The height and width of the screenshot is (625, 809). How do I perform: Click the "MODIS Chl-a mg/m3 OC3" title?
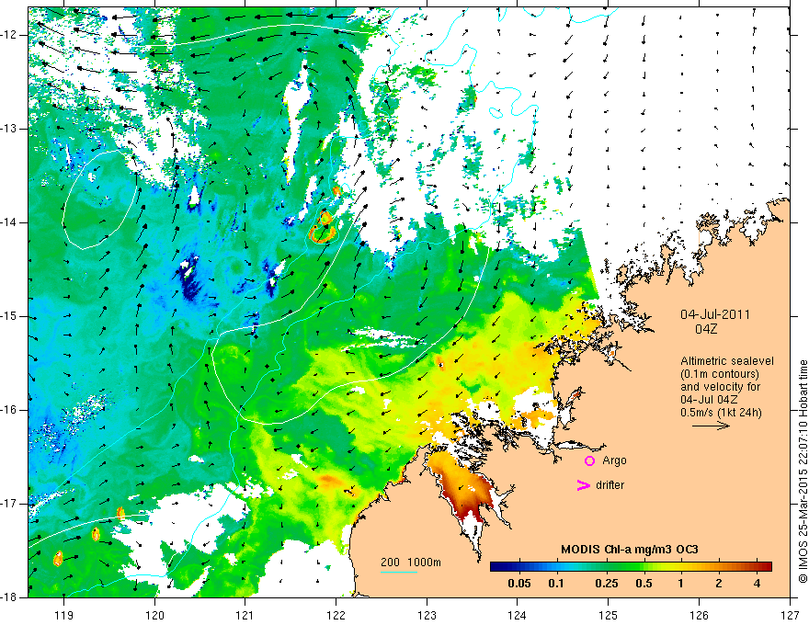click(630, 550)
